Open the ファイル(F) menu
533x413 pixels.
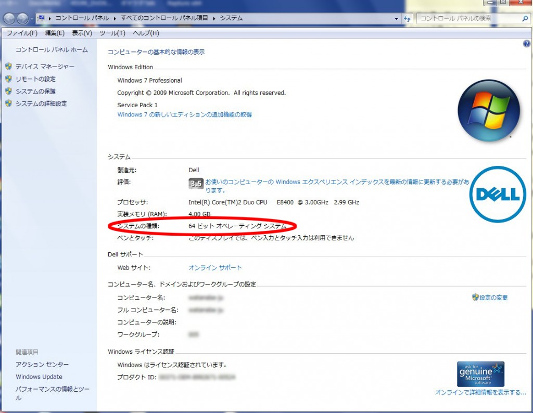coord(22,33)
